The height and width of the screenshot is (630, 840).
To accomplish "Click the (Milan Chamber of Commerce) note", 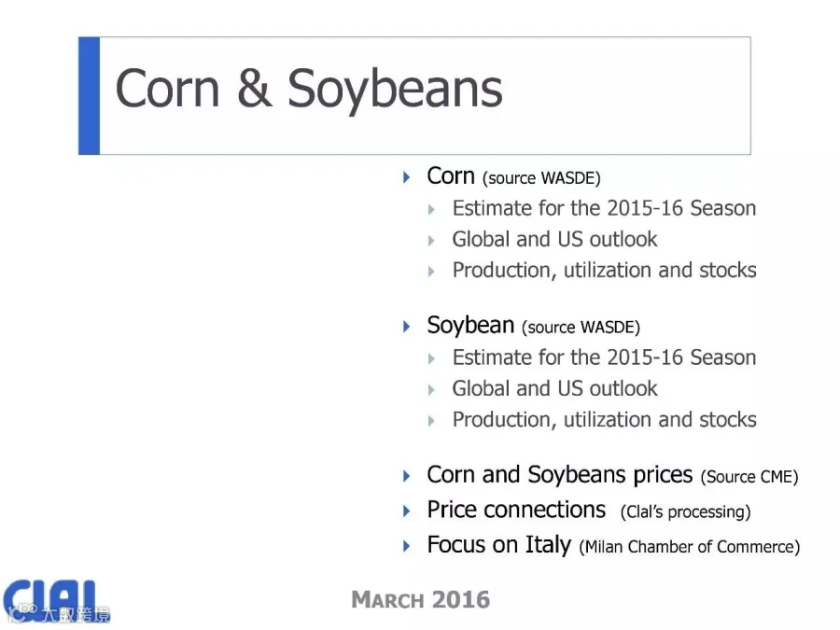I will (689, 547).
